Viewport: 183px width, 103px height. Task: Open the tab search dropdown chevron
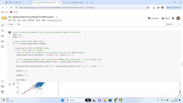[2, 2]
